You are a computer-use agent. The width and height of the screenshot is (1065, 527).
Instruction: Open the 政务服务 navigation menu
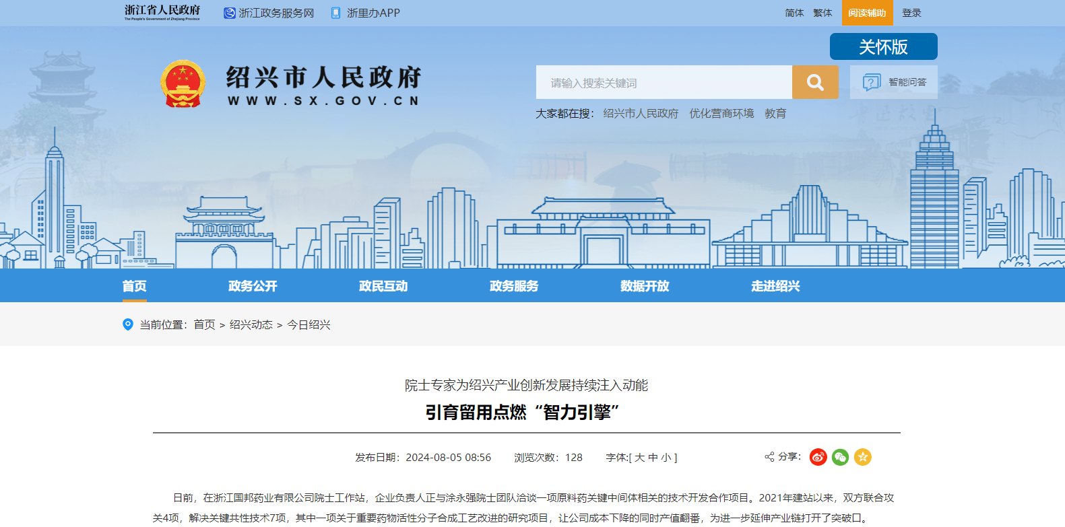(x=514, y=286)
